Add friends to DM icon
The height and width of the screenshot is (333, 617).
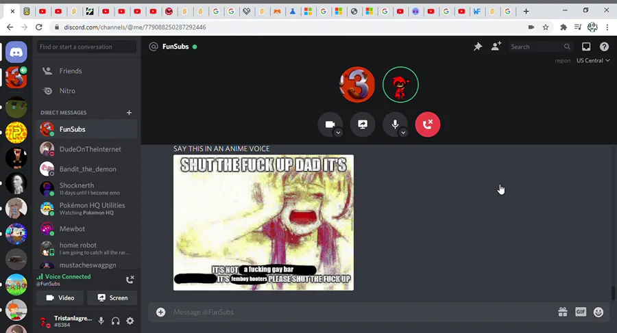(x=496, y=46)
